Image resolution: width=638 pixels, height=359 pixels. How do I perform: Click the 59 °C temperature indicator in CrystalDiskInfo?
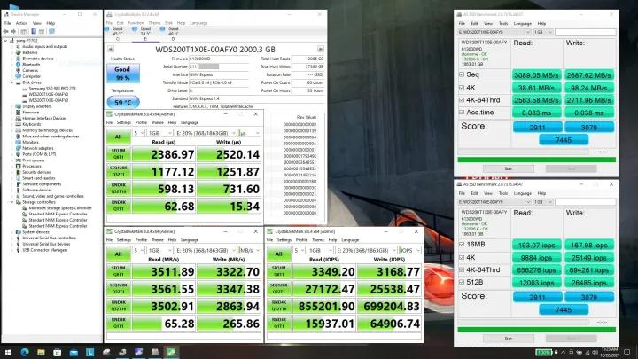pos(123,103)
